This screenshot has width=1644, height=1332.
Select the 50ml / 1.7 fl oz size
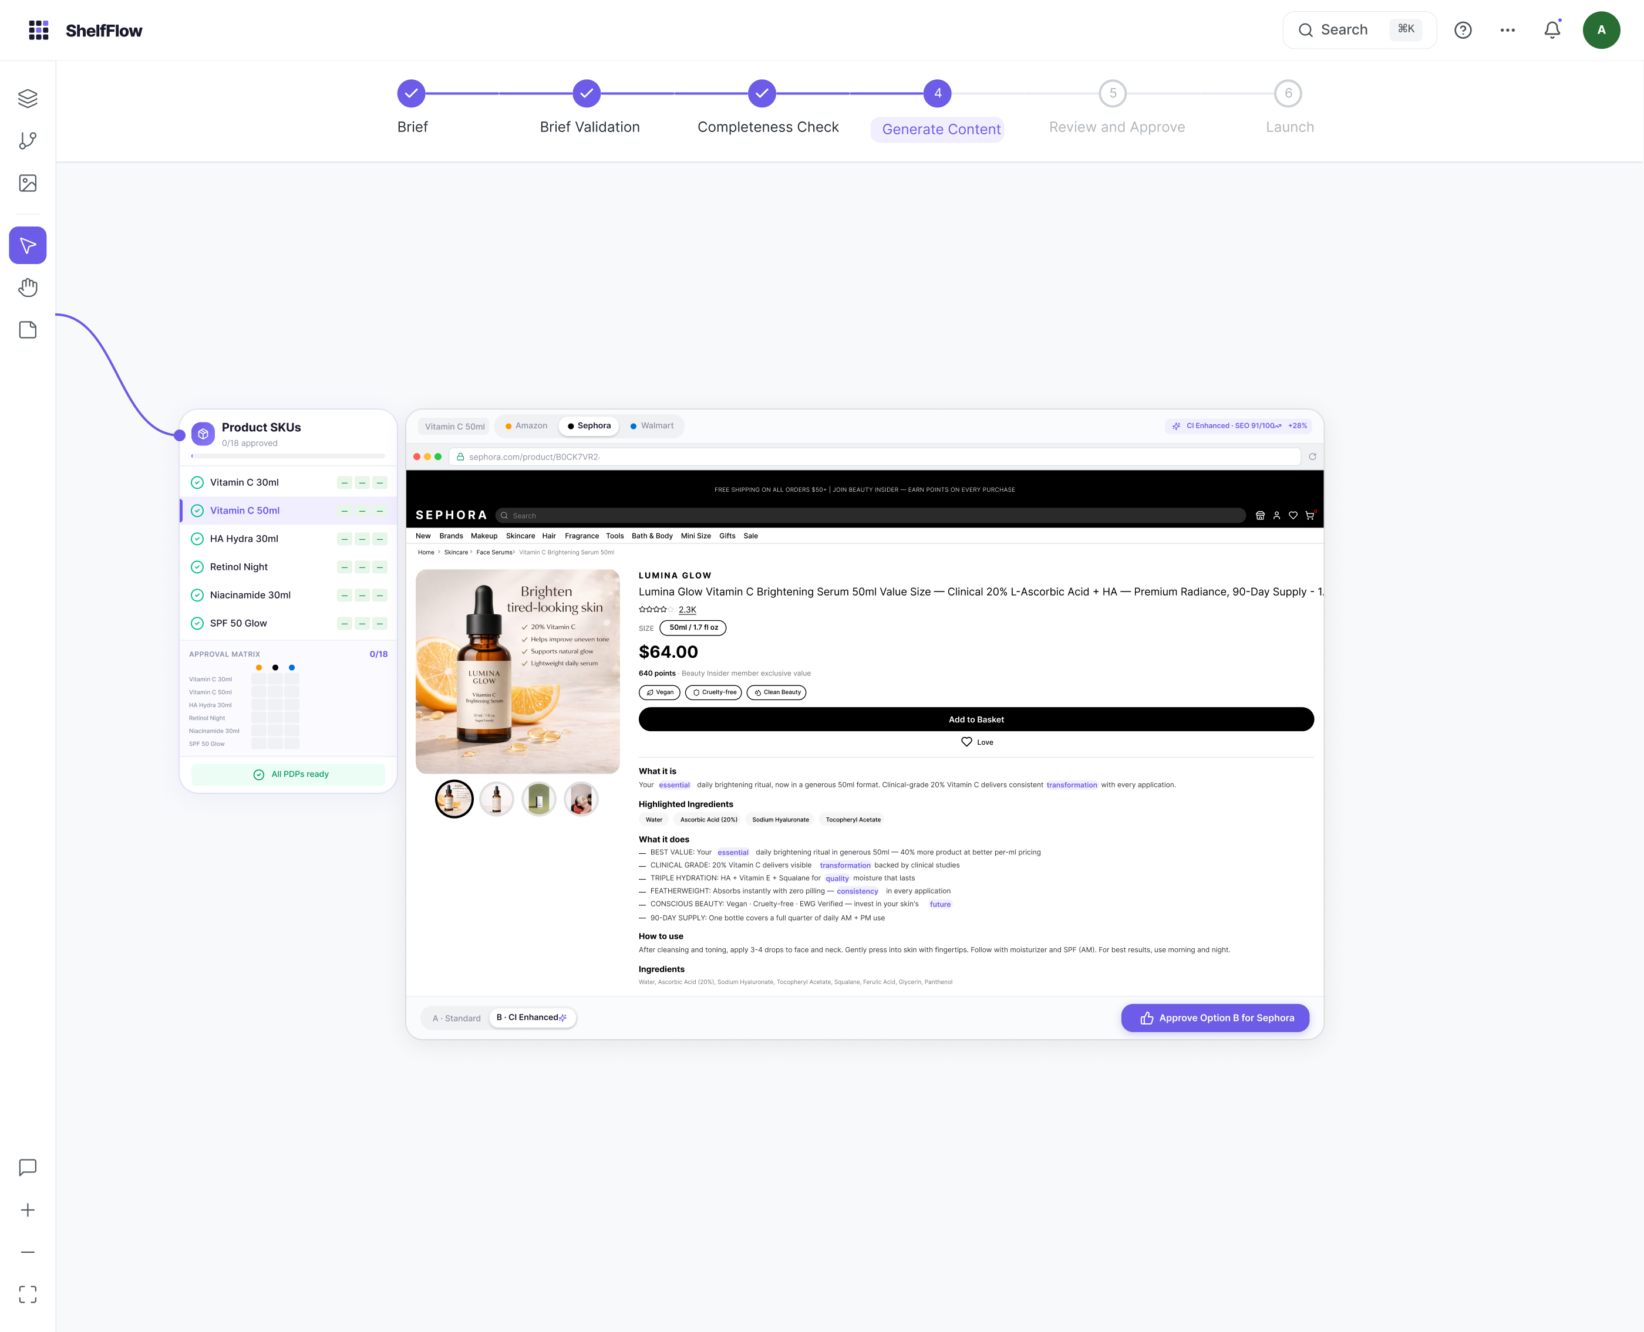(x=693, y=628)
